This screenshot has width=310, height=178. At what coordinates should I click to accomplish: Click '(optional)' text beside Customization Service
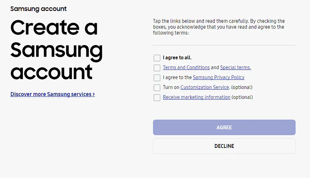click(241, 87)
